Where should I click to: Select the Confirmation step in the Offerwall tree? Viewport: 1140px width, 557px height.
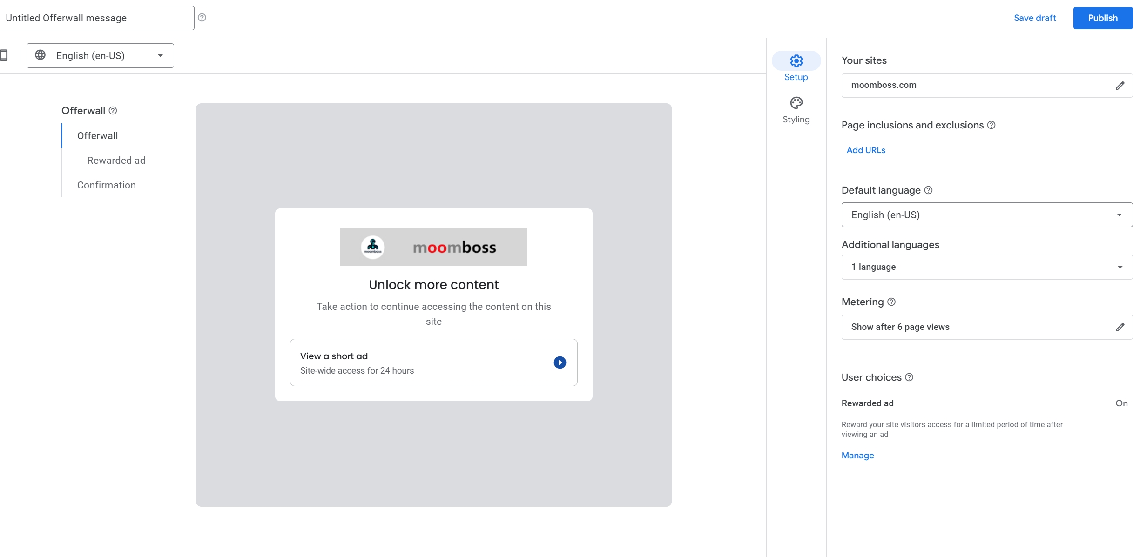(x=106, y=185)
